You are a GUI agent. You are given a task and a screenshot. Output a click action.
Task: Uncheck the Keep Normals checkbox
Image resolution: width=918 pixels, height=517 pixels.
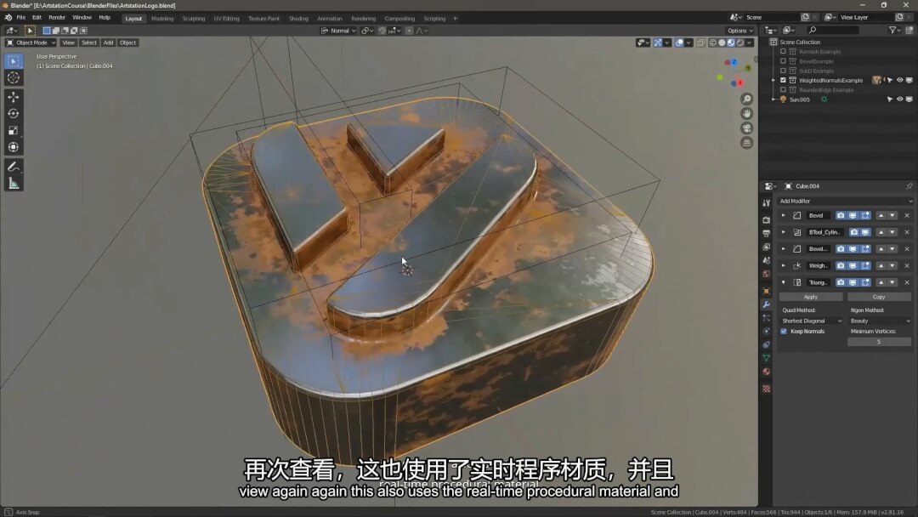[784, 332]
